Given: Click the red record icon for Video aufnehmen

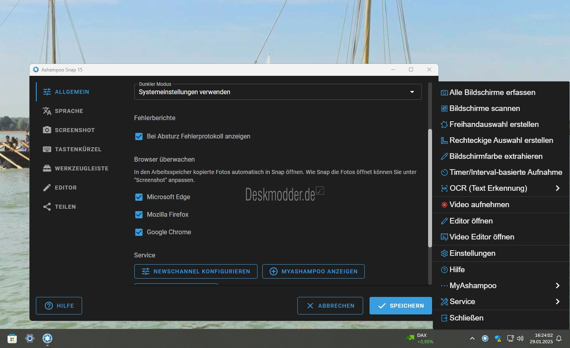Looking at the screenshot, I should [x=444, y=205].
